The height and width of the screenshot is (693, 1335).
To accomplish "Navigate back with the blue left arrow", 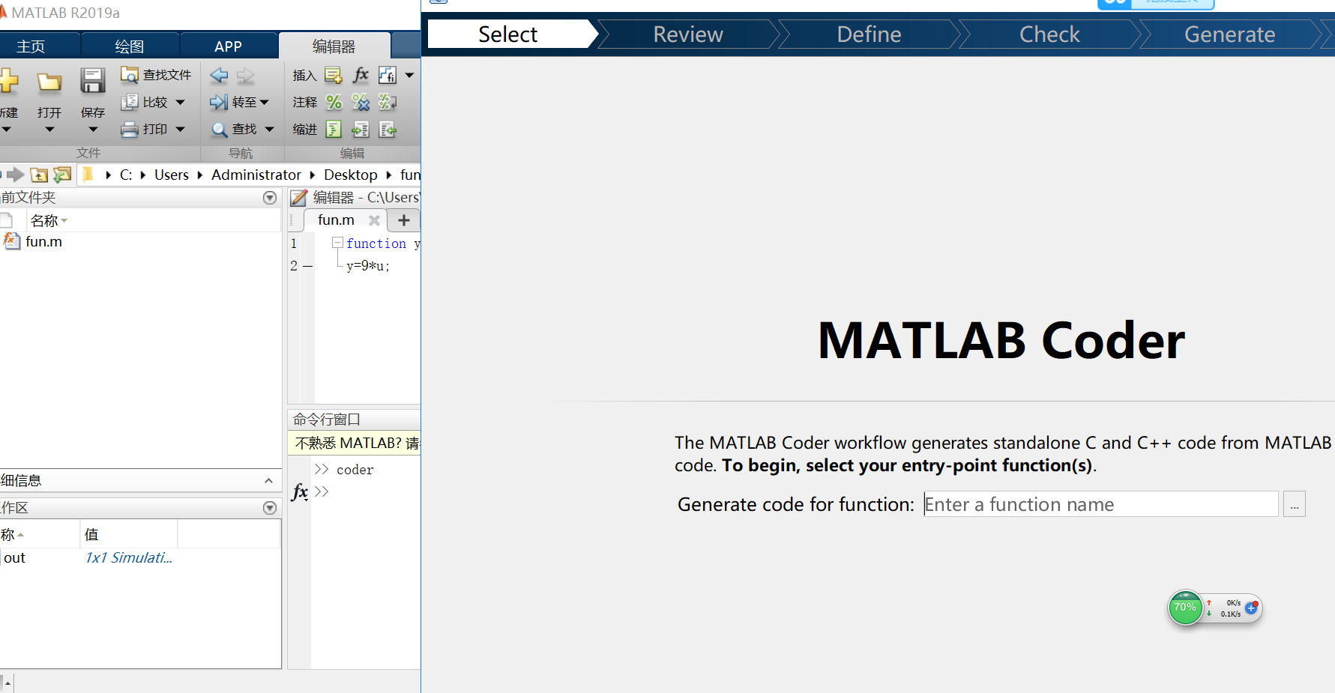I will 219,75.
